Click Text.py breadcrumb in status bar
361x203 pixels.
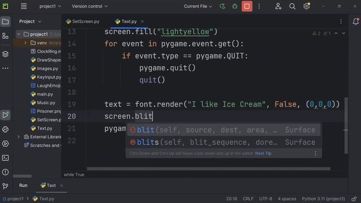point(43,198)
